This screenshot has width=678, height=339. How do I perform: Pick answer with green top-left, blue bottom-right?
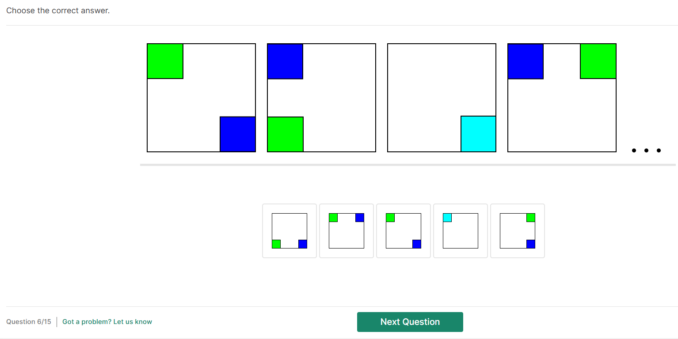click(404, 231)
